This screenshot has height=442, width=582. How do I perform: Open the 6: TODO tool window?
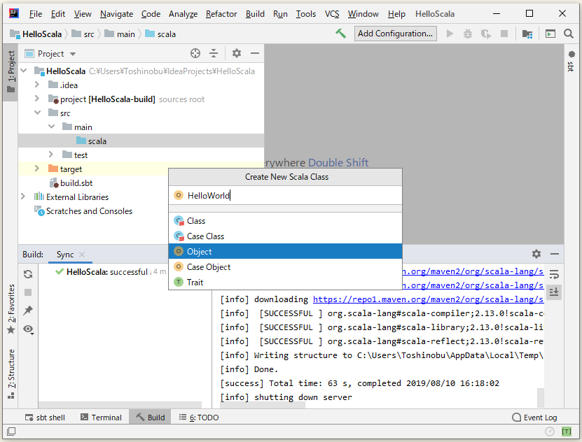coord(199,418)
